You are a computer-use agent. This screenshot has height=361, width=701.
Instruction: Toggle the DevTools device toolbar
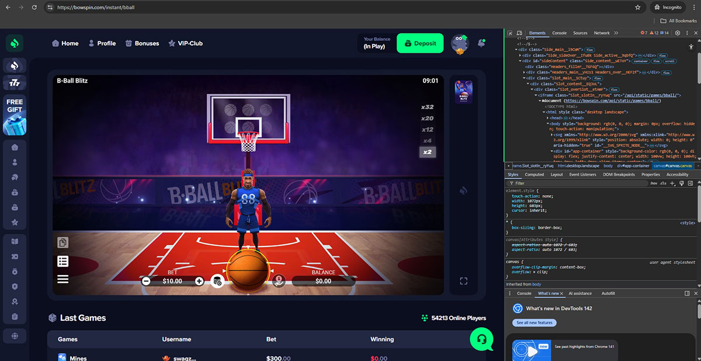(519, 33)
